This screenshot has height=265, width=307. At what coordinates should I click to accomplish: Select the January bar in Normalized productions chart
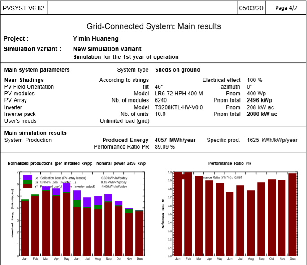[25, 227]
